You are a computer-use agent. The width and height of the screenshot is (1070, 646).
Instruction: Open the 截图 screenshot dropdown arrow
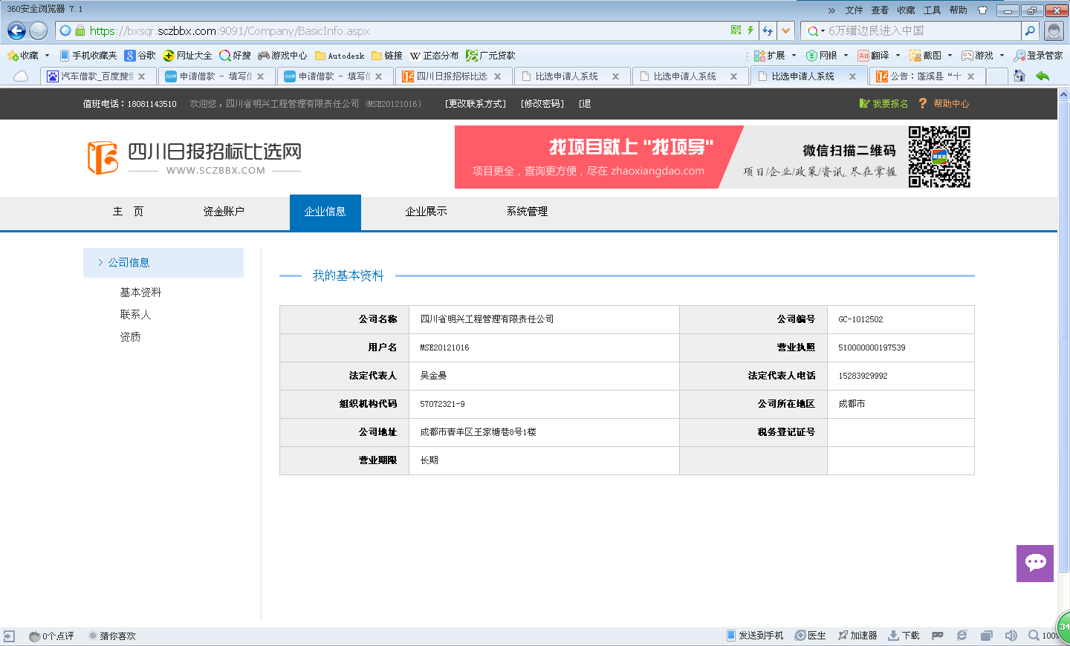click(x=950, y=56)
